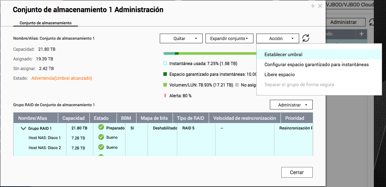This screenshot has width=386, height=187.
Task: Select Establecer umbral from the menu
Action: (x=283, y=55)
